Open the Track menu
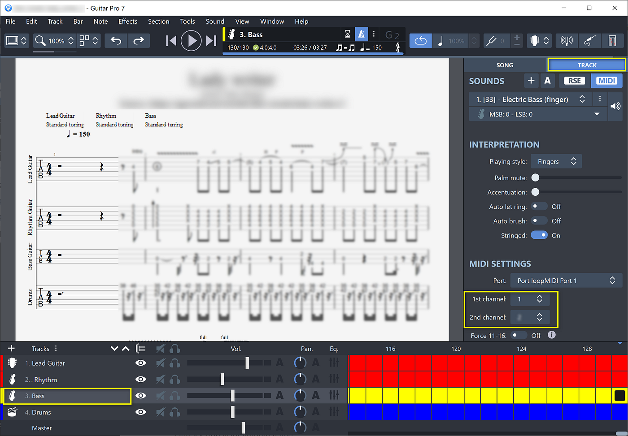The width and height of the screenshot is (628, 436). tap(55, 21)
